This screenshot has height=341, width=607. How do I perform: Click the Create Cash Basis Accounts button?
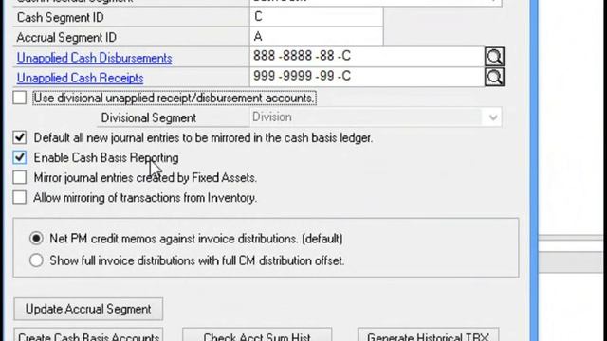[x=88, y=334]
